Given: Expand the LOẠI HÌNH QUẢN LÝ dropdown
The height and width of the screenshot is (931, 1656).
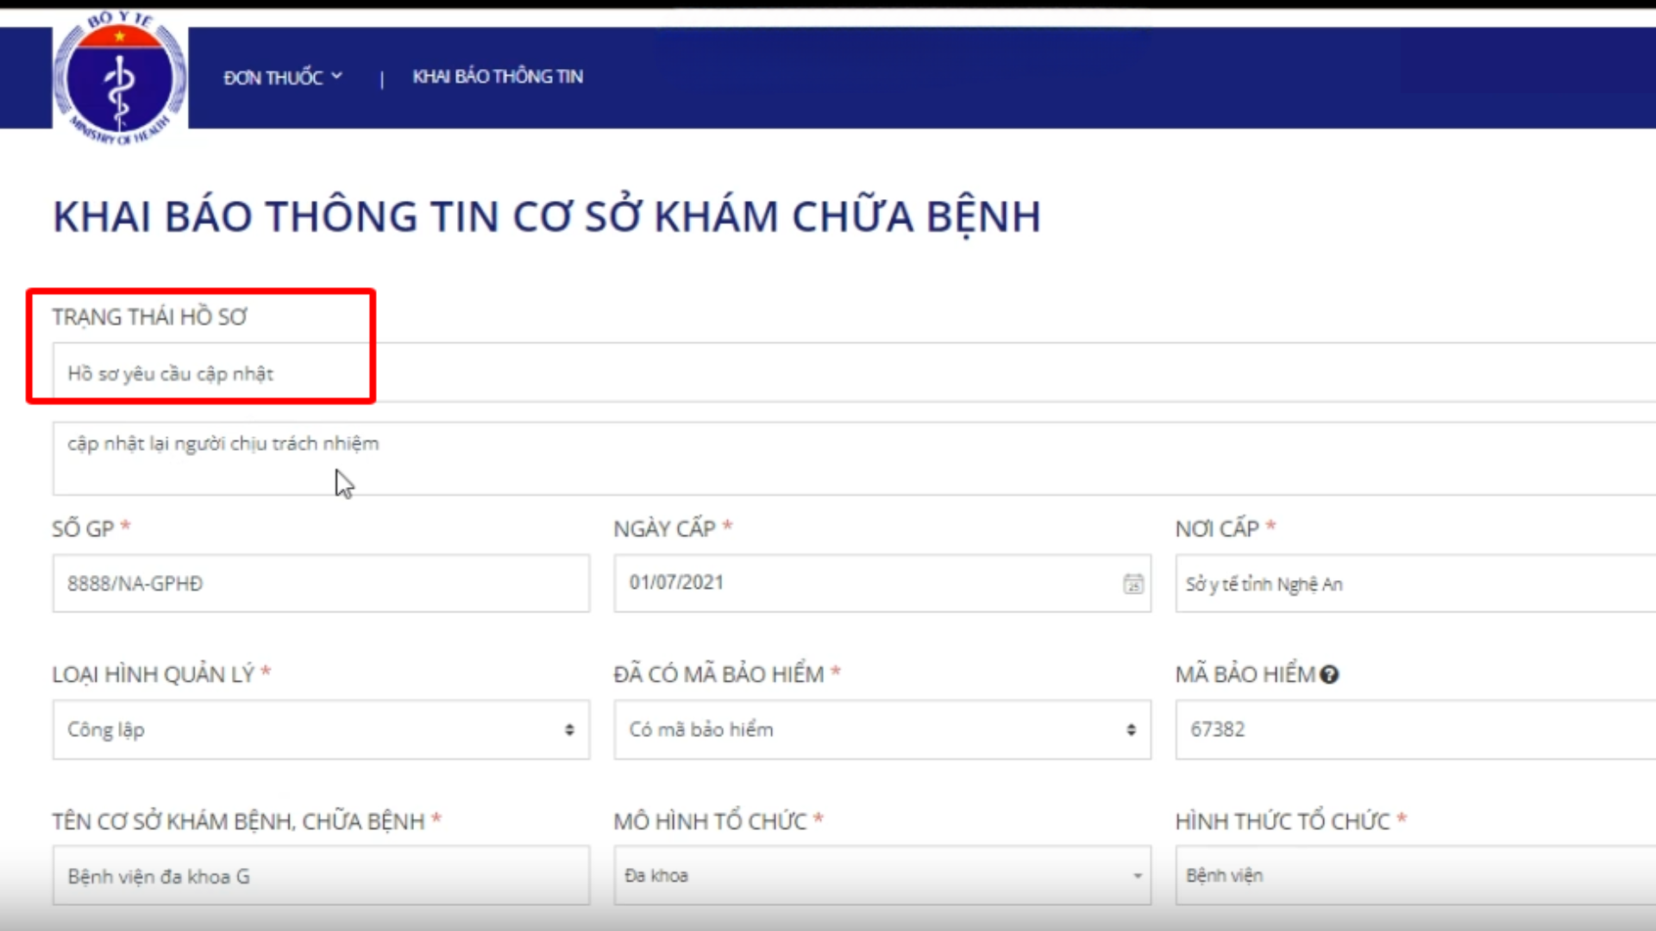Looking at the screenshot, I should pyautogui.click(x=321, y=729).
